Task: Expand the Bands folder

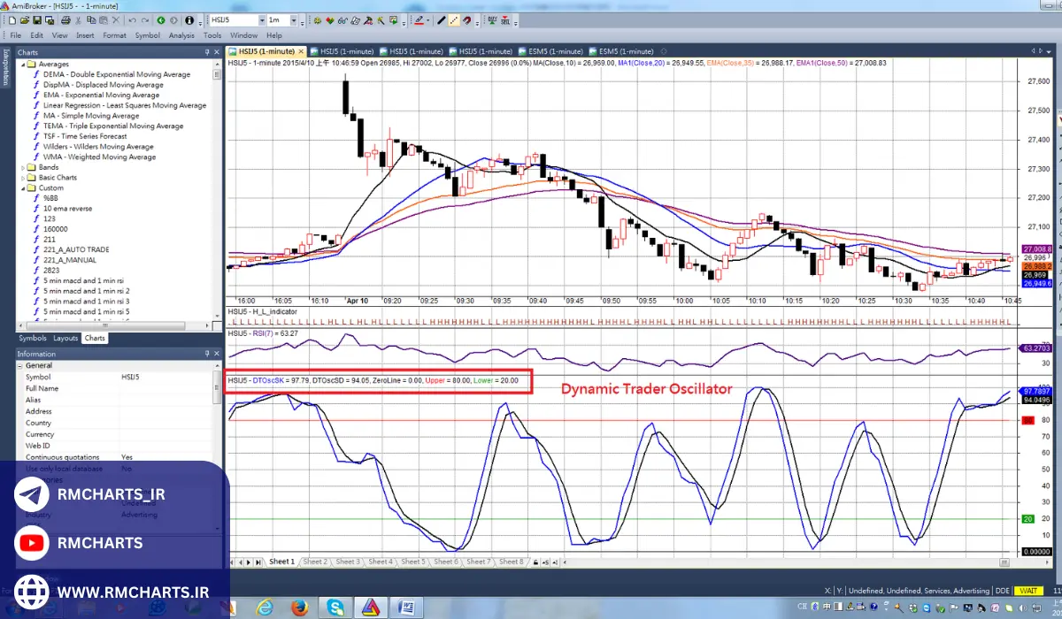Action: click(x=24, y=167)
